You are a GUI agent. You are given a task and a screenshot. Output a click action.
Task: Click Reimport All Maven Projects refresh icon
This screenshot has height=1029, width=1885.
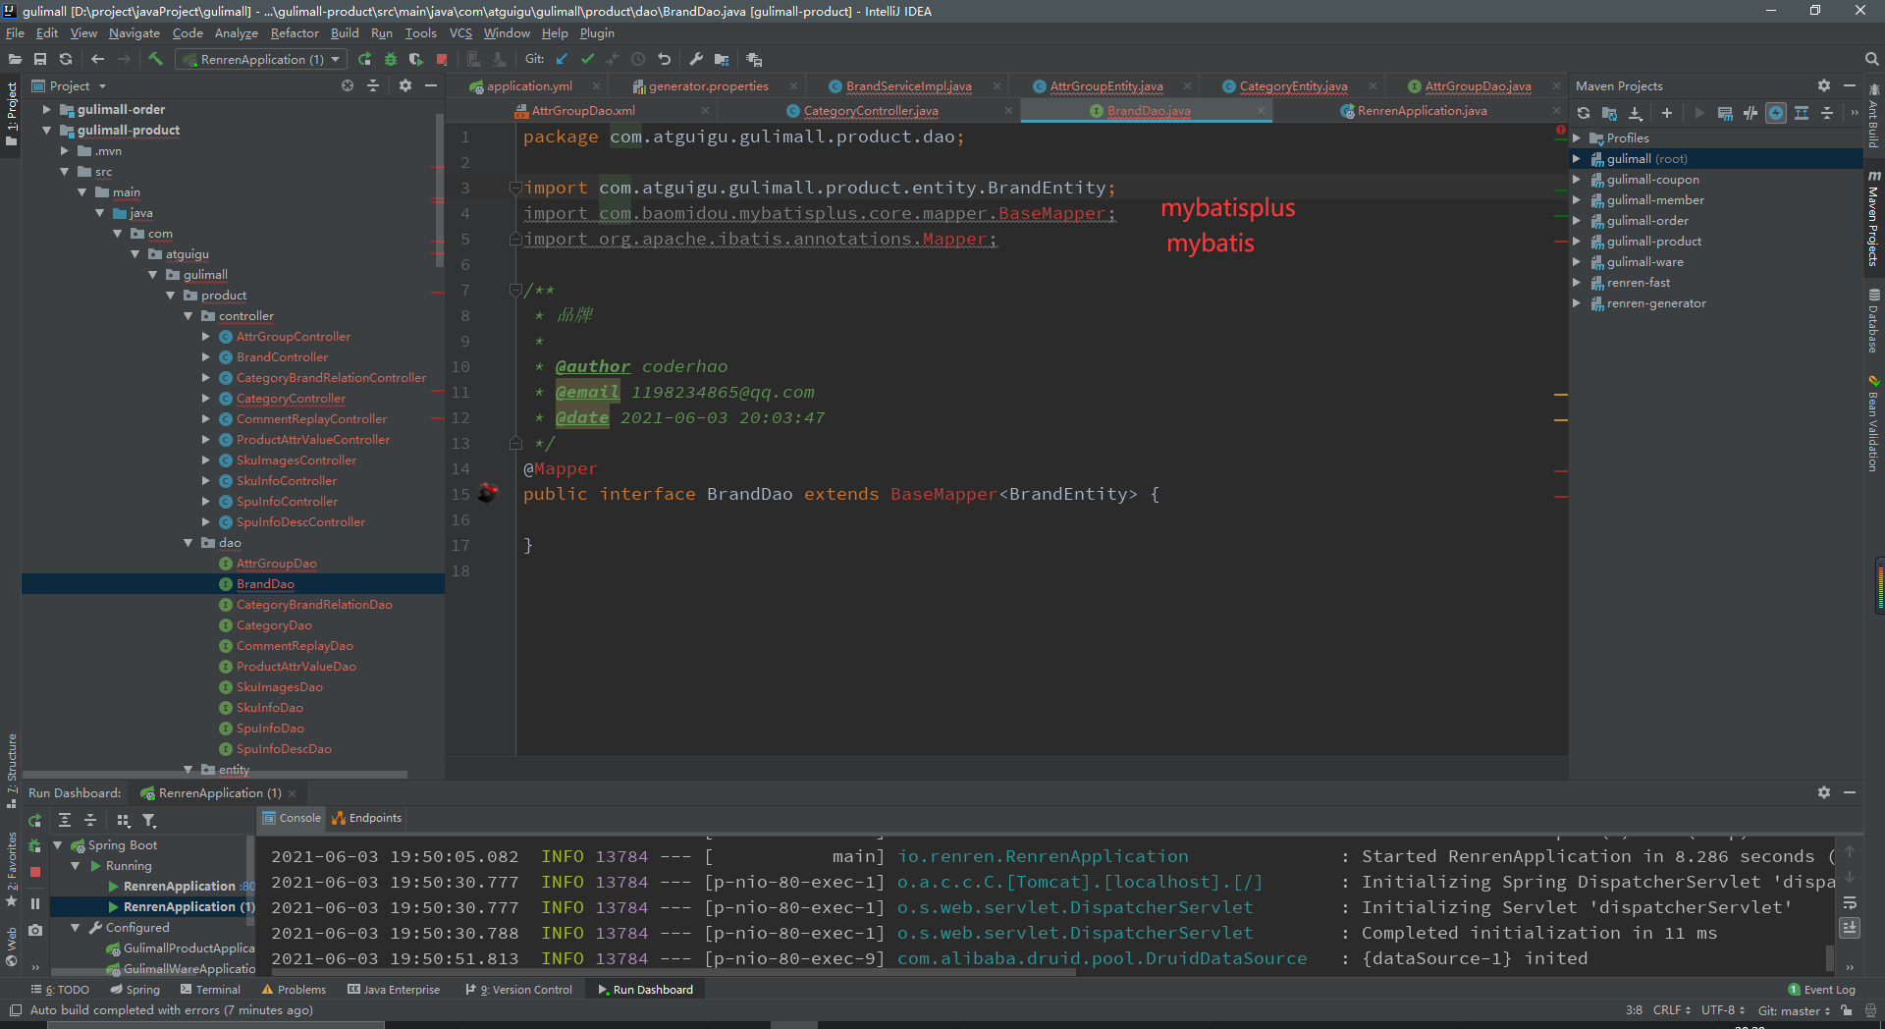[x=1584, y=113]
